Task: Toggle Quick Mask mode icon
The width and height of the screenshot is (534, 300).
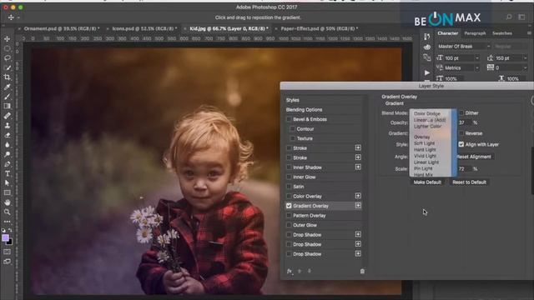Action: [x=8, y=252]
